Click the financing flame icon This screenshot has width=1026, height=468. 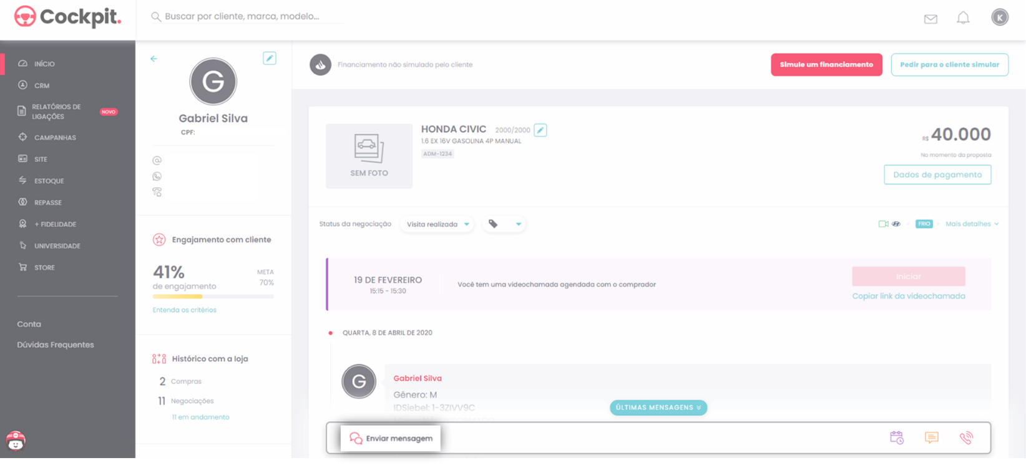point(321,65)
